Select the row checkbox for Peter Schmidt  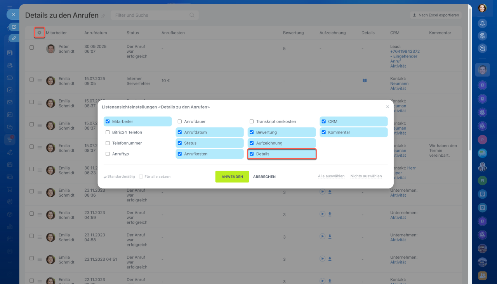32,47
